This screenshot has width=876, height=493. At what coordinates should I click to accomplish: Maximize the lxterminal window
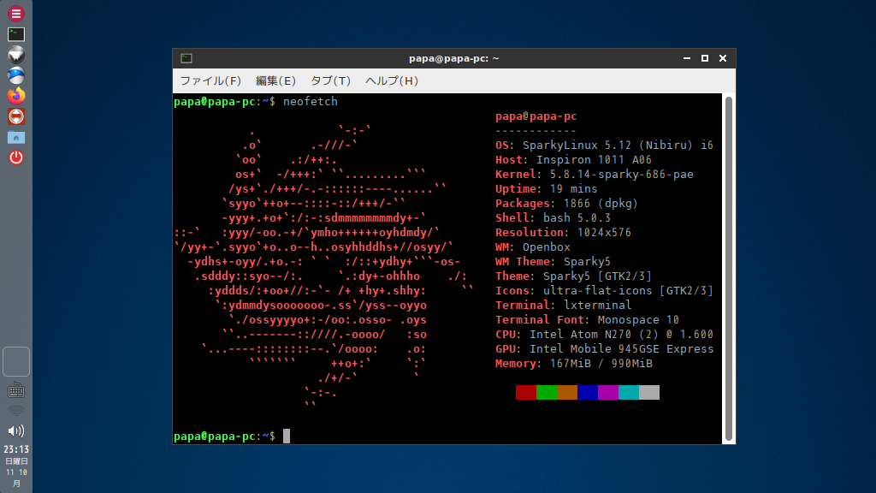[705, 58]
